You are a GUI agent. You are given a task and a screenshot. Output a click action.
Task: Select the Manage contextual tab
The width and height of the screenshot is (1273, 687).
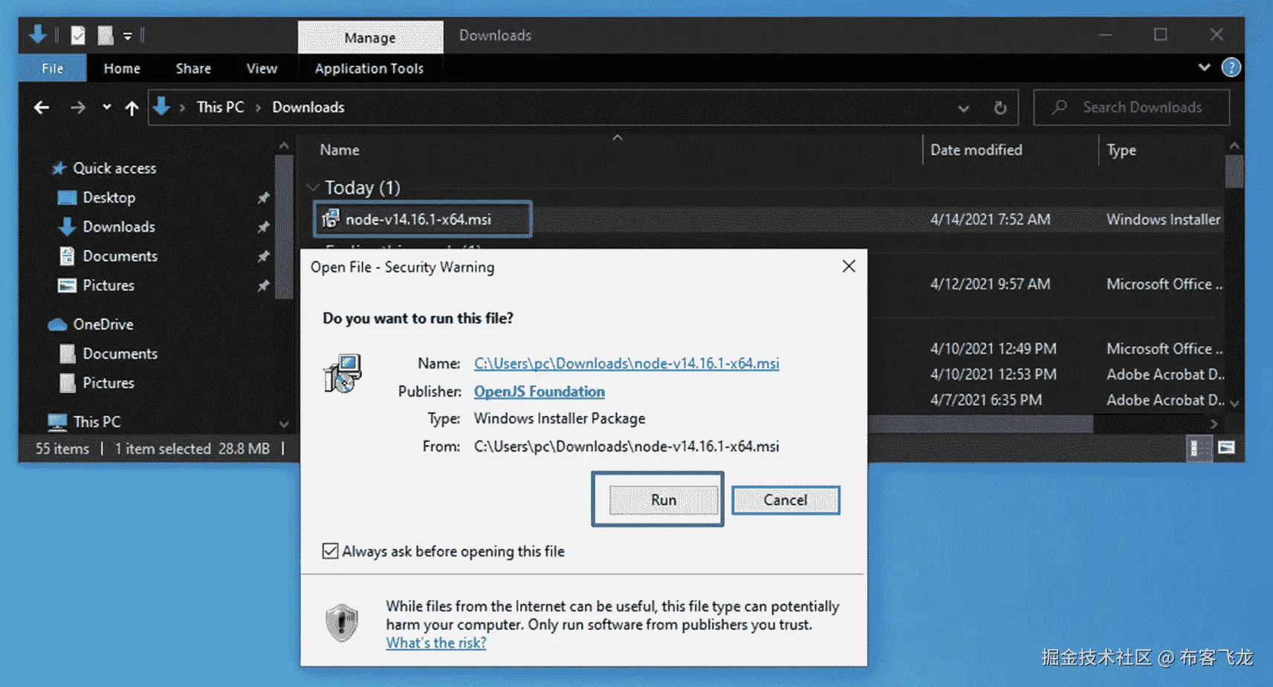click(x=370, y=37)
